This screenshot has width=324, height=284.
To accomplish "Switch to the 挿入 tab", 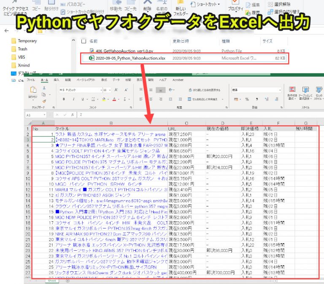I will 57,80.
